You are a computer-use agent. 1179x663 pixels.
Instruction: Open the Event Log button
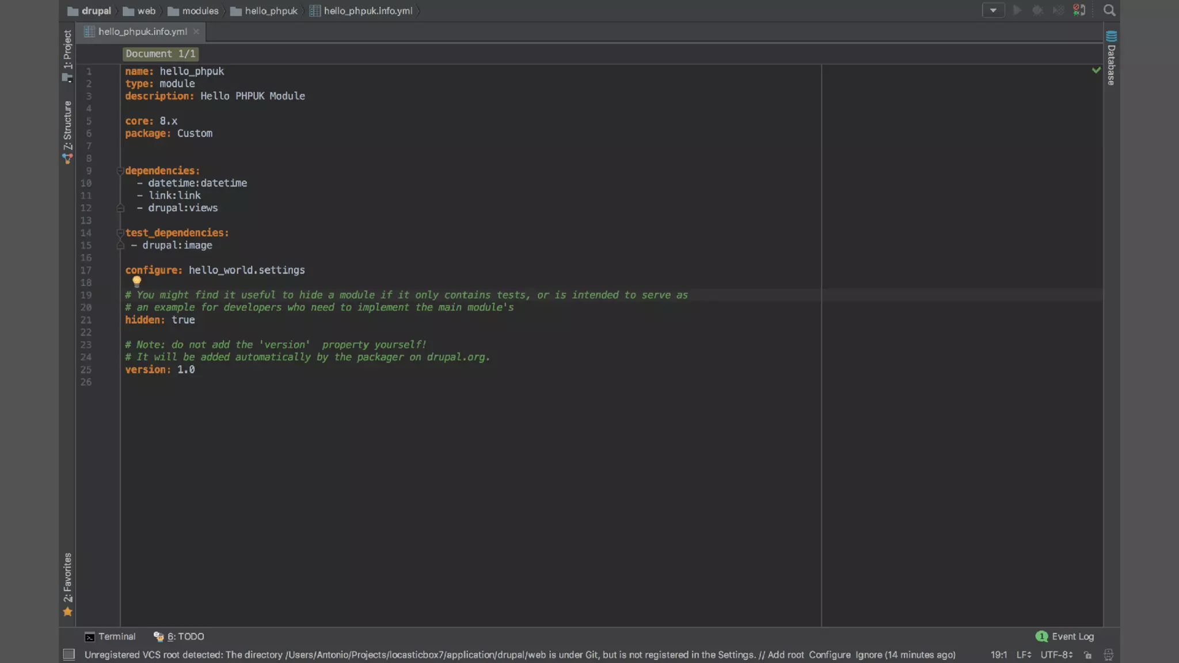pos(1065,637)
